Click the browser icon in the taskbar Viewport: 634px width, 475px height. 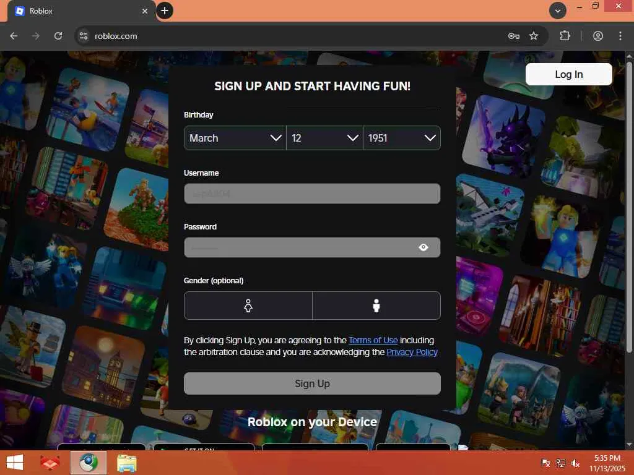(88, 463)
